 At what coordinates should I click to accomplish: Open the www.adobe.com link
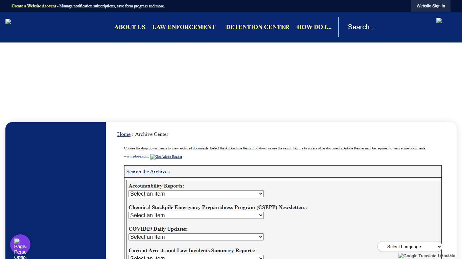136,156
